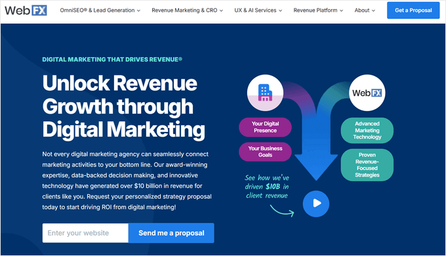The image size is (446, 256).
Task: Click the Your Business Goals pill
Action: point(265,152)
